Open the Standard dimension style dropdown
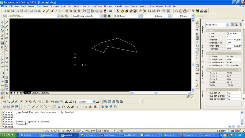 [x=94, y=102]
